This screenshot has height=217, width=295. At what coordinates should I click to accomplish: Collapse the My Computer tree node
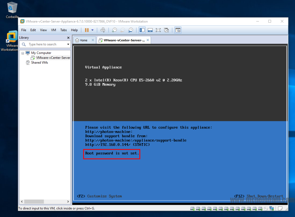coord(23,53)
